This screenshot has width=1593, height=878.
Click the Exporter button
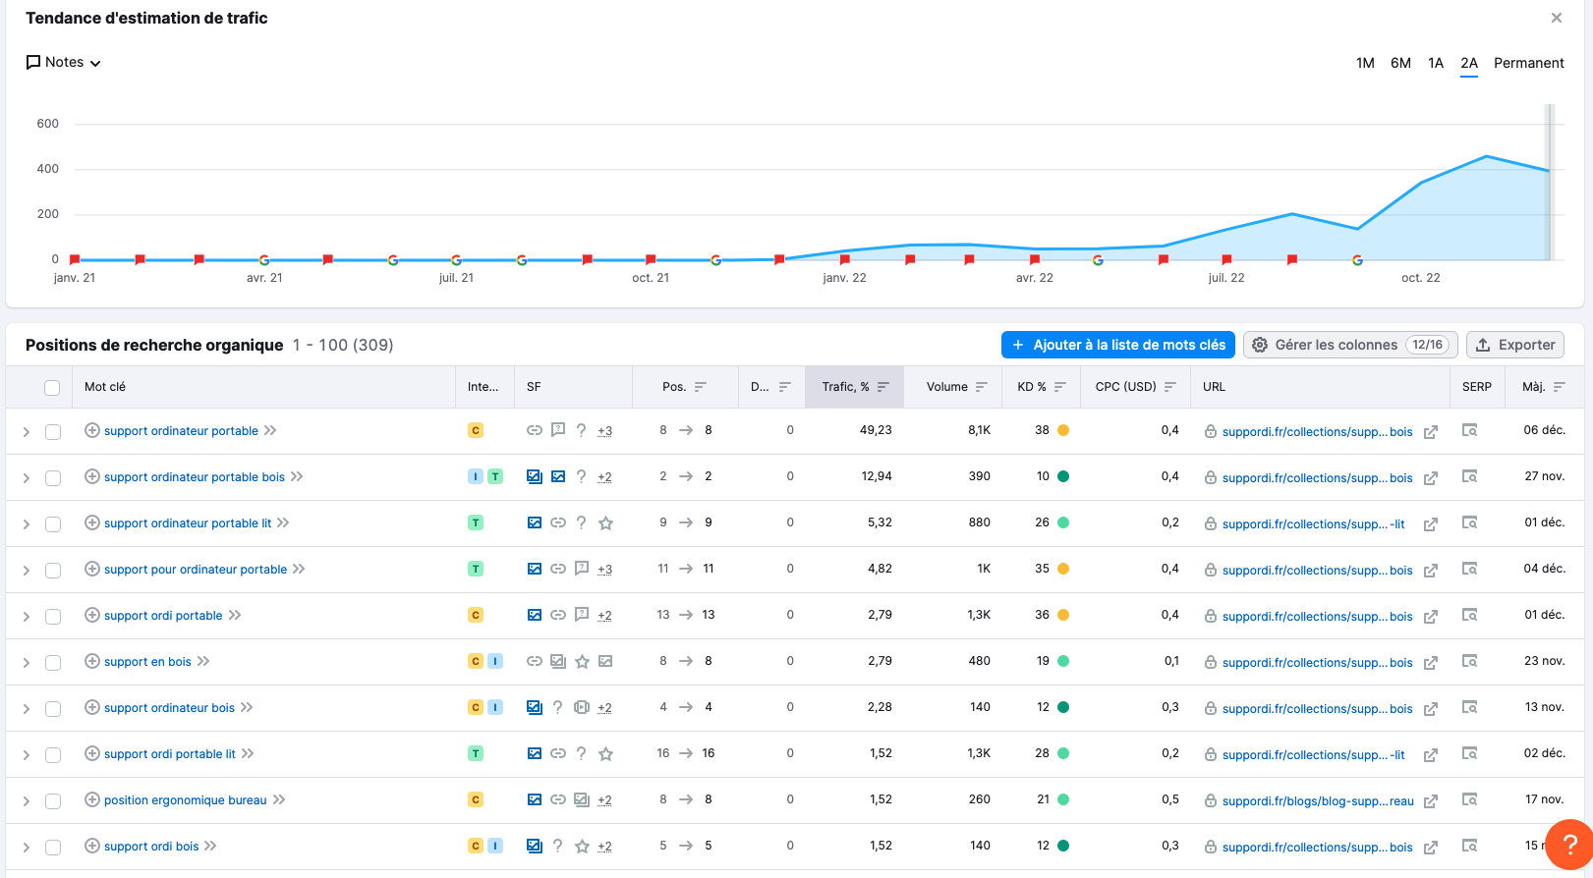pyautogui.click(x=1515, y=345)
